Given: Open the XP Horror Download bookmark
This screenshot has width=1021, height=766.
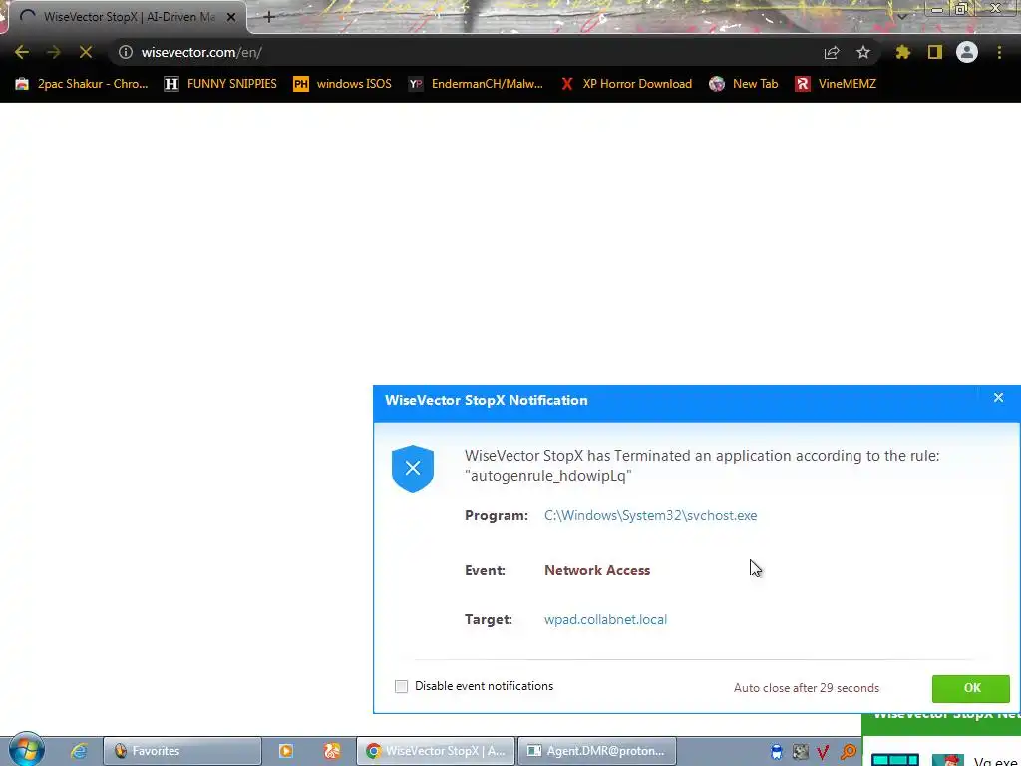Looking at the screenshot, I should pos(626,84).
